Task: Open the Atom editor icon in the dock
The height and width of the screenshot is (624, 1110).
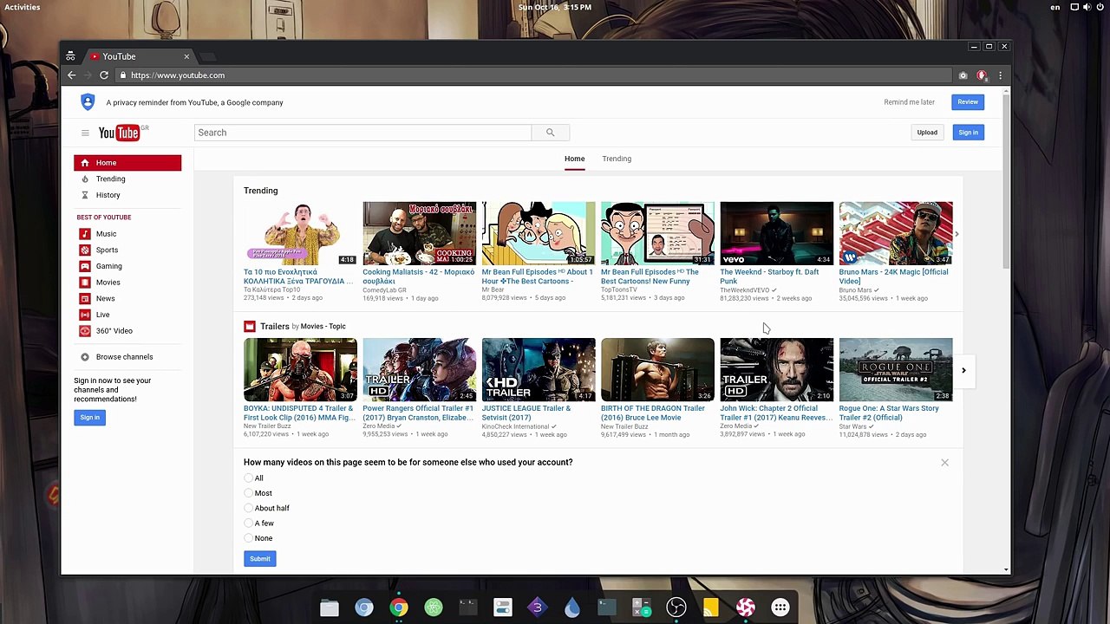Action: 434,608
